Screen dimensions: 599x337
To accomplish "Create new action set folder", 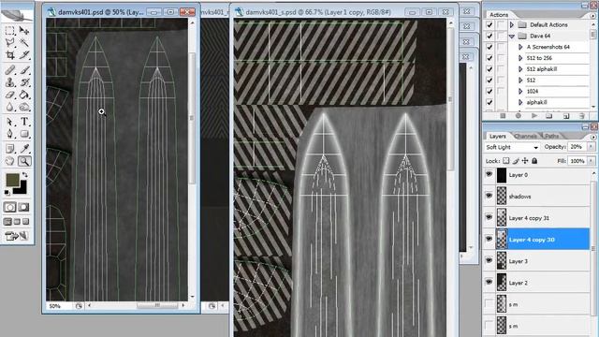I will (x=549, y=115).
